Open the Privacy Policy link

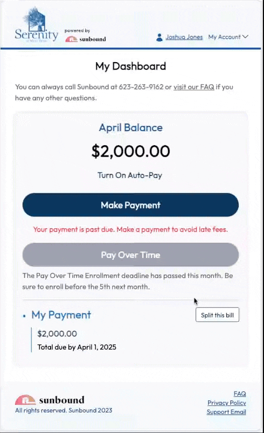click(x=226, y=403)
